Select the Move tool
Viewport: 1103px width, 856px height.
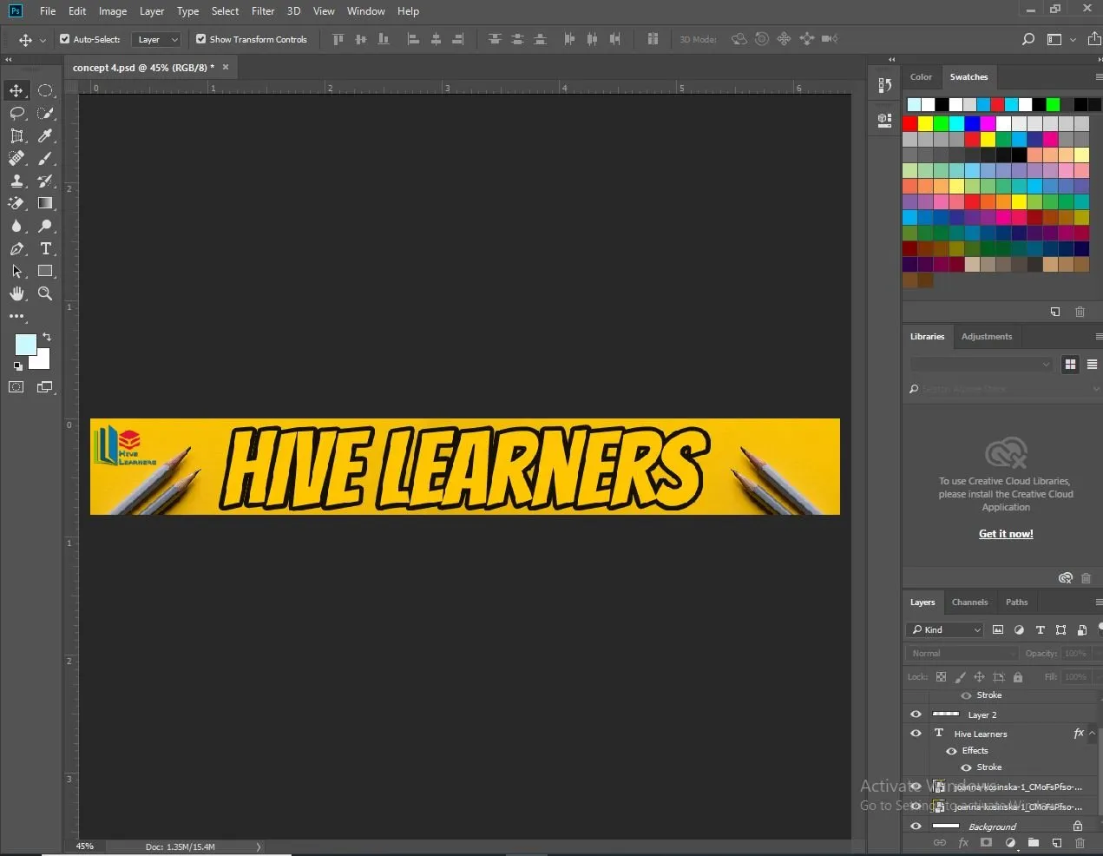coord(16,90)
